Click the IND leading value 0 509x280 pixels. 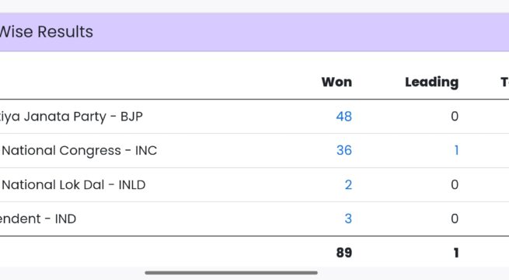coord(455,219)
